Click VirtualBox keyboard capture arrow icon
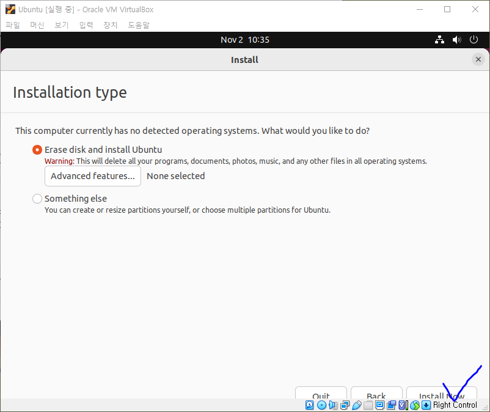 pos(426,405)
